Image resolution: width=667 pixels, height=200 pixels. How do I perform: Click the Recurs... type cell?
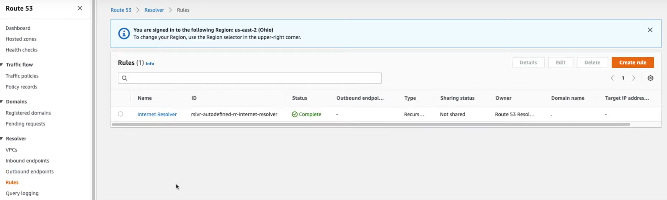pyautogui.click(x=414, y=114)
